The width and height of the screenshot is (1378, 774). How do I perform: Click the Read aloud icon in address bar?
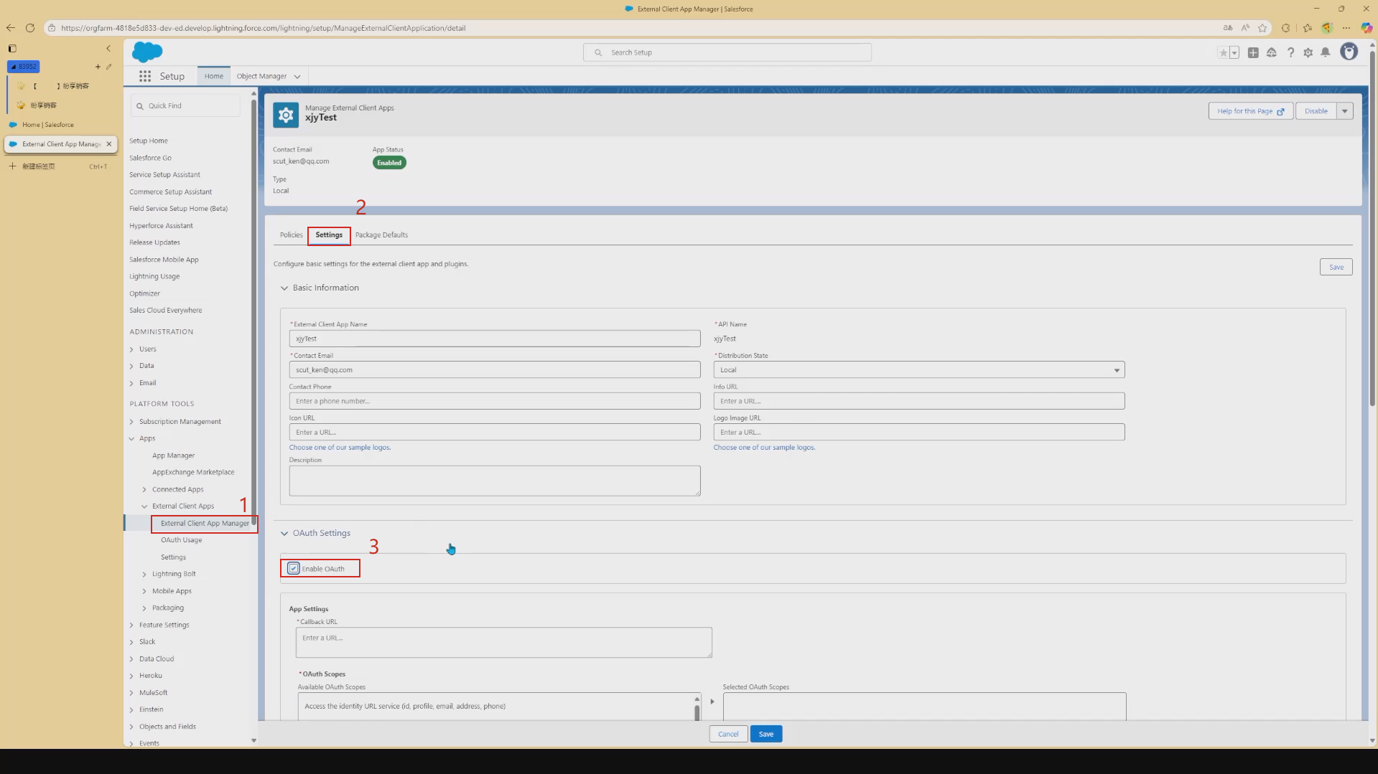point(1245,28)
